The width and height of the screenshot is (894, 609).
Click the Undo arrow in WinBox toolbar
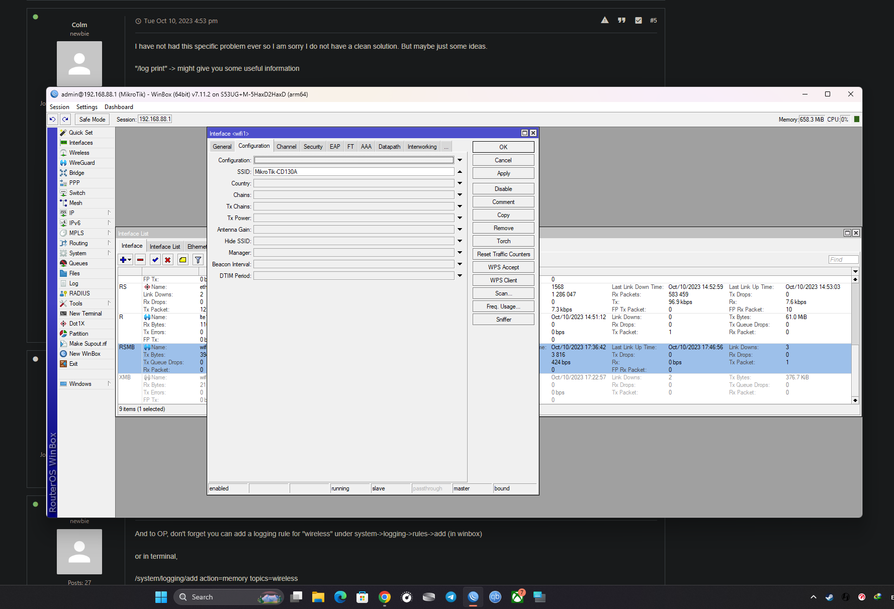[x=53, y=119]
